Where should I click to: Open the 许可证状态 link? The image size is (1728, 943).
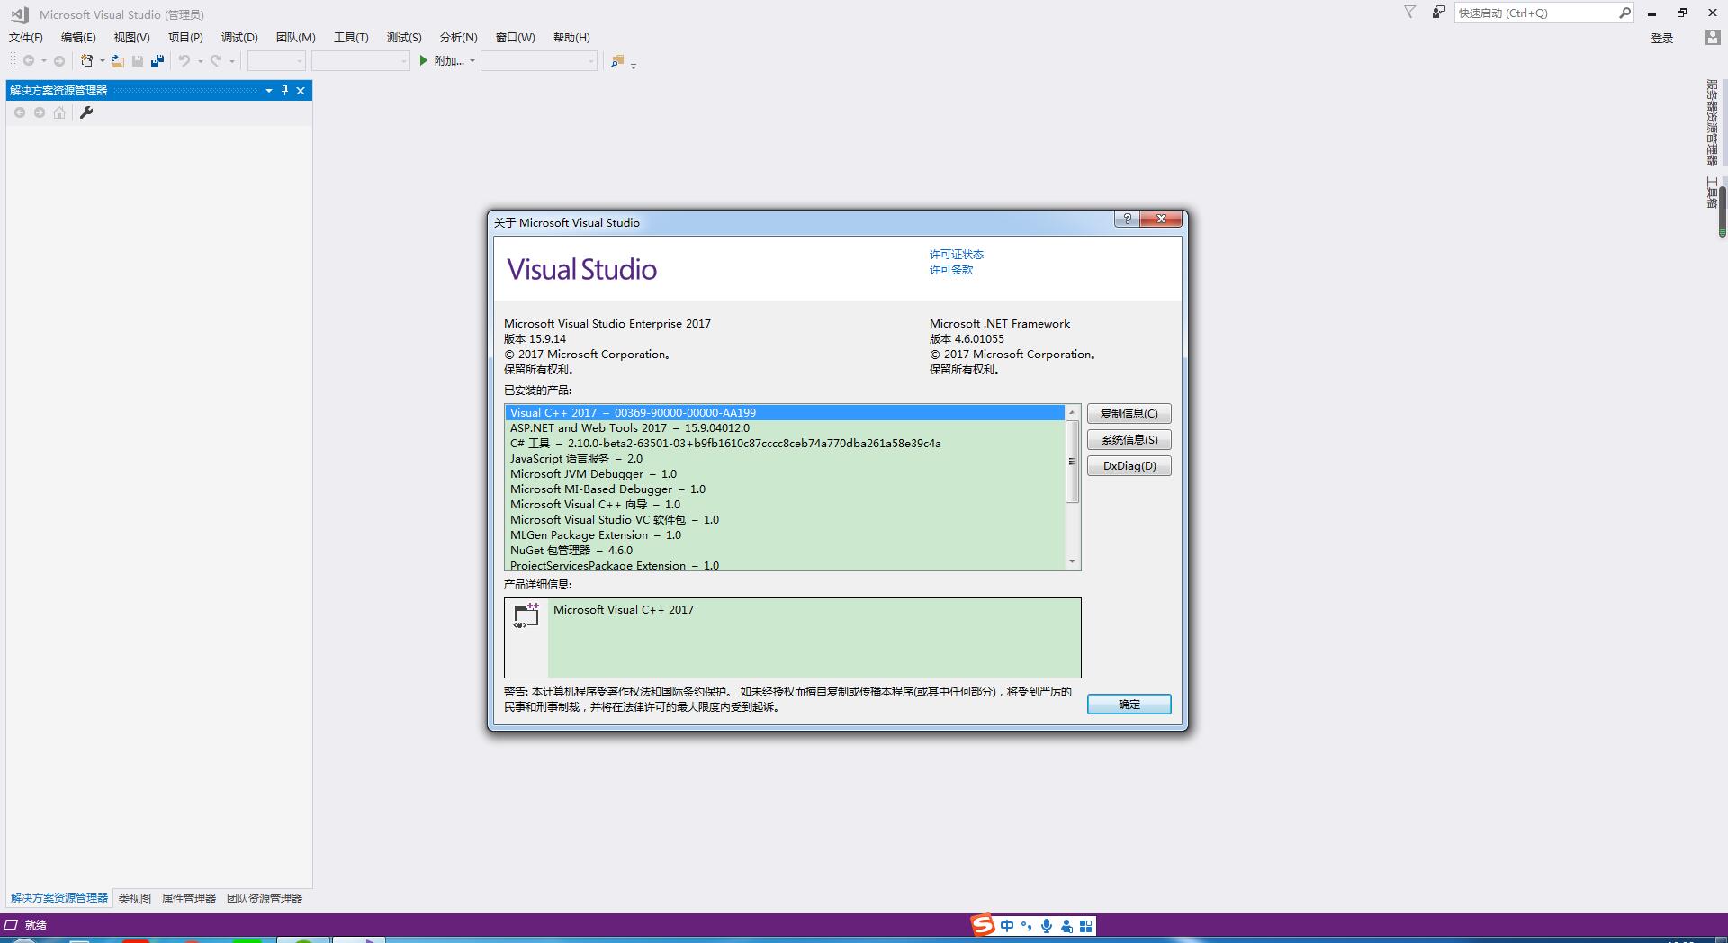[956, 255]
